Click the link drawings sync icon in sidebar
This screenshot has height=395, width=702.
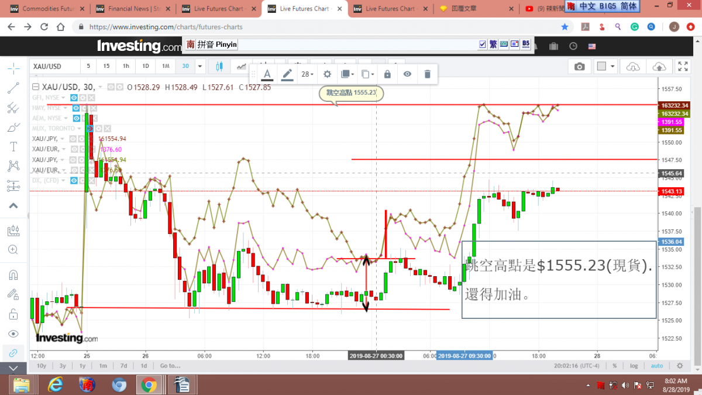13,353
